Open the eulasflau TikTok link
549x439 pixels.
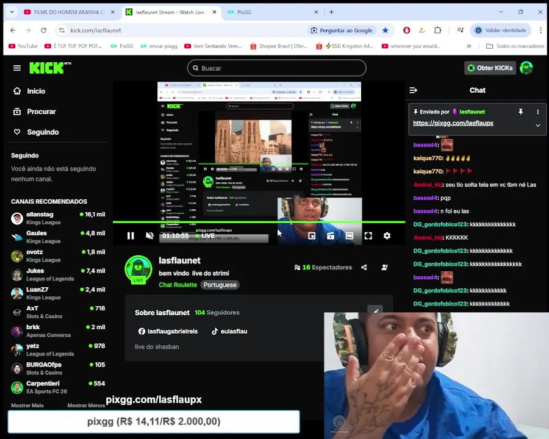coord(230,331)
